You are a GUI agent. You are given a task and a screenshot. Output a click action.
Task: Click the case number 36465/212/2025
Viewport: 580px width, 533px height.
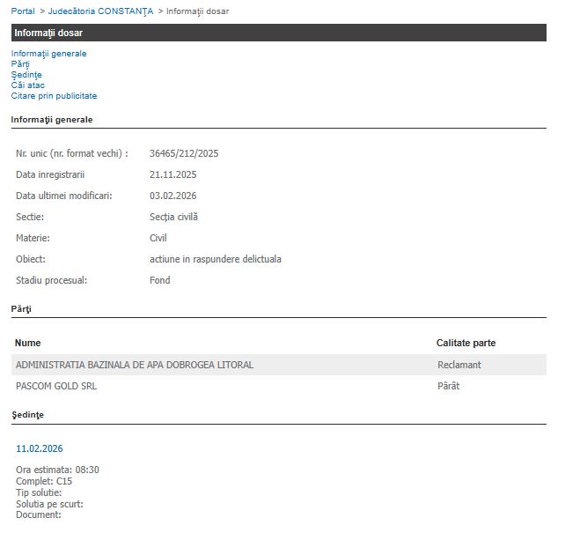pos(184,153)
